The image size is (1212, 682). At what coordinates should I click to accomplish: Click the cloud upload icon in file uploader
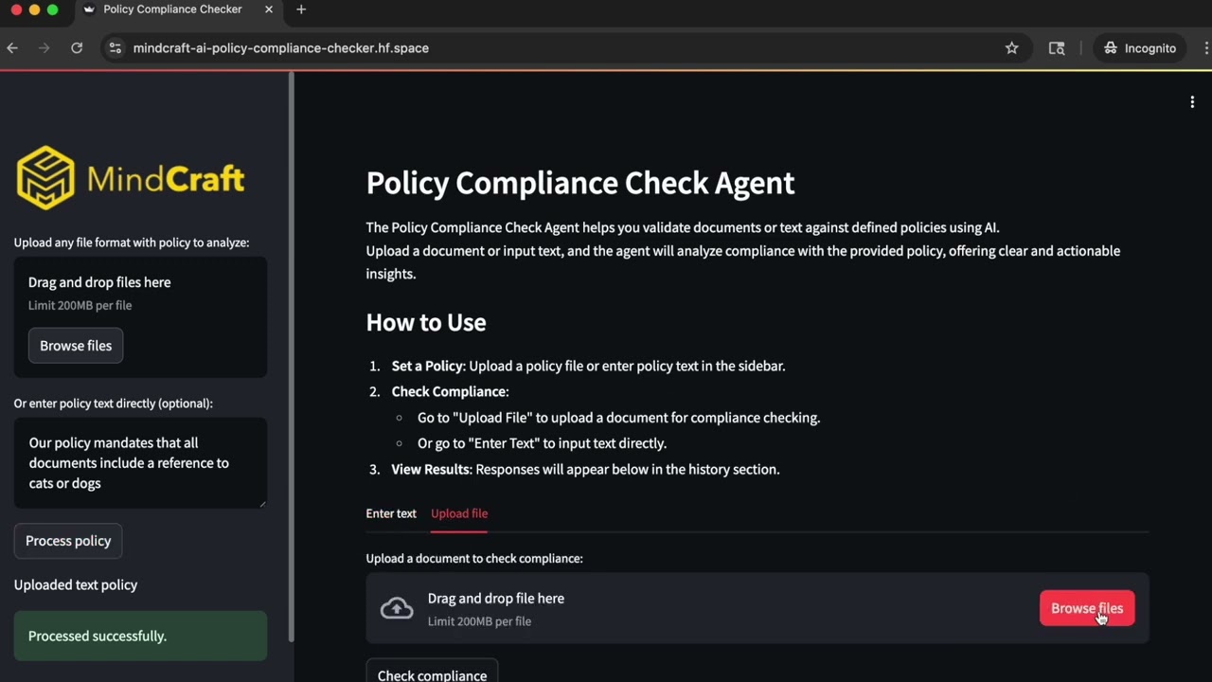click(397, 607)
